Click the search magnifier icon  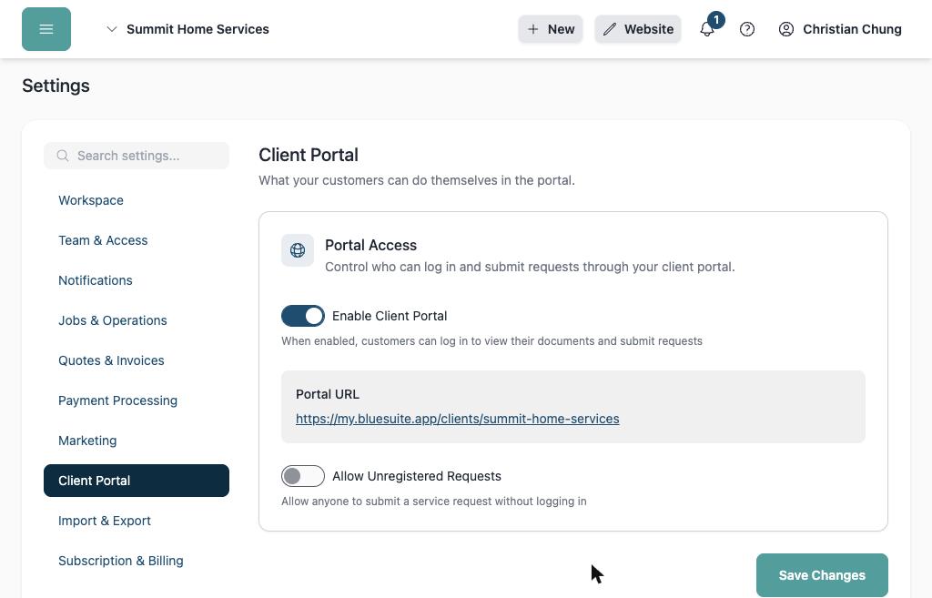pos(63,156)
